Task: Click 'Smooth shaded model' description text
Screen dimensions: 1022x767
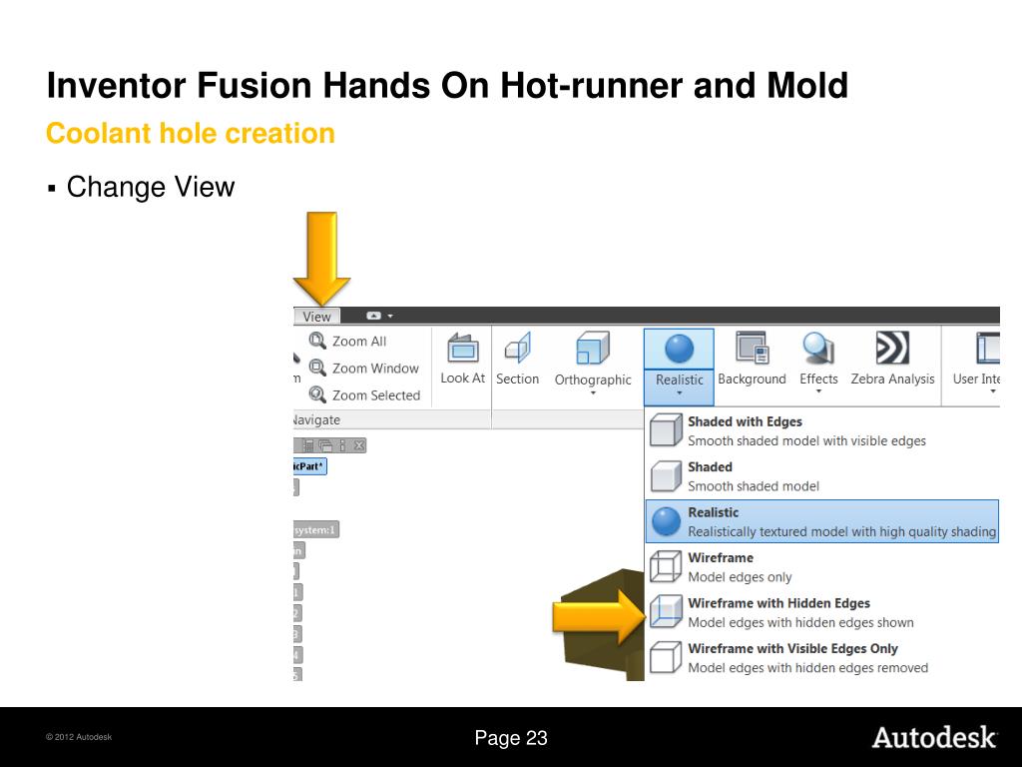Action: pyautogui.click(x=754, y=486)
